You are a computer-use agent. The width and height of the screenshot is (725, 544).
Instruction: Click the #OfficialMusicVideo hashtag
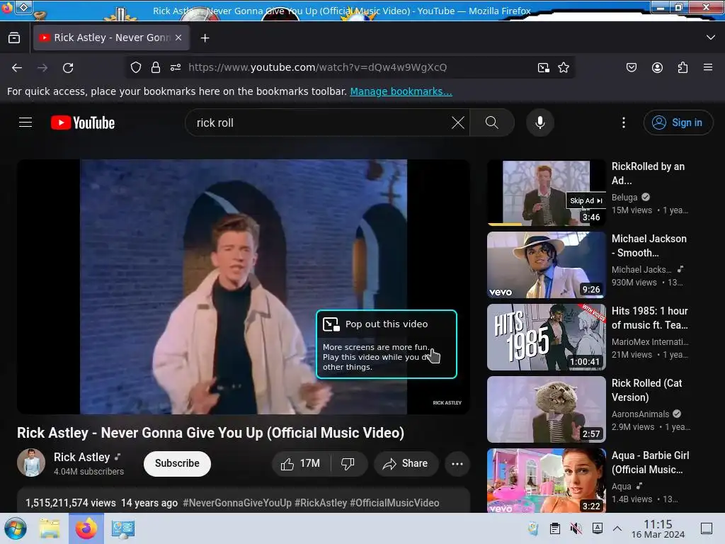394,503
